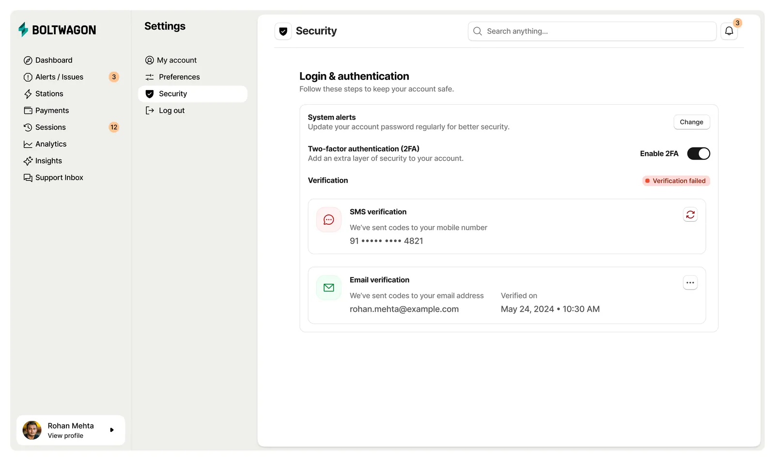Click the Security shield header icon

pyautogui.click(x=283, y=31)
